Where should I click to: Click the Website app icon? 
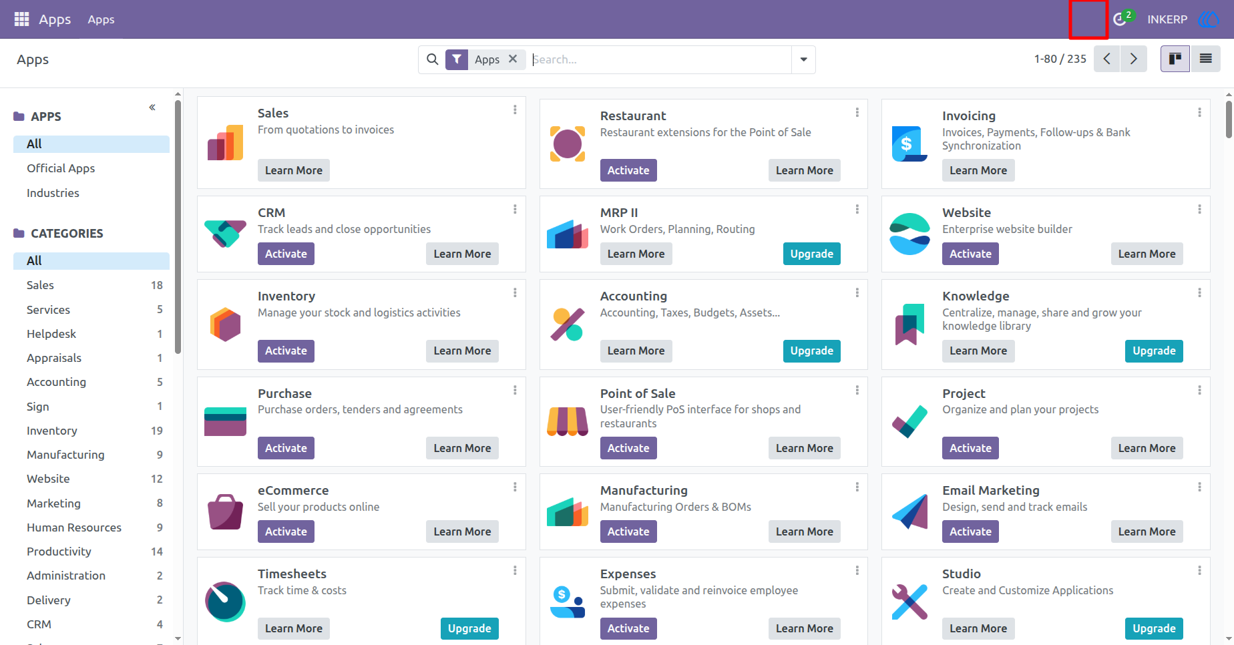pos(909,234)
